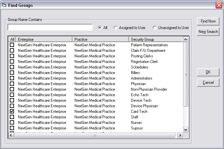Tick the Registration Clerk checkbox
This screenshot has height=149, width=224.
coord(12,62)
